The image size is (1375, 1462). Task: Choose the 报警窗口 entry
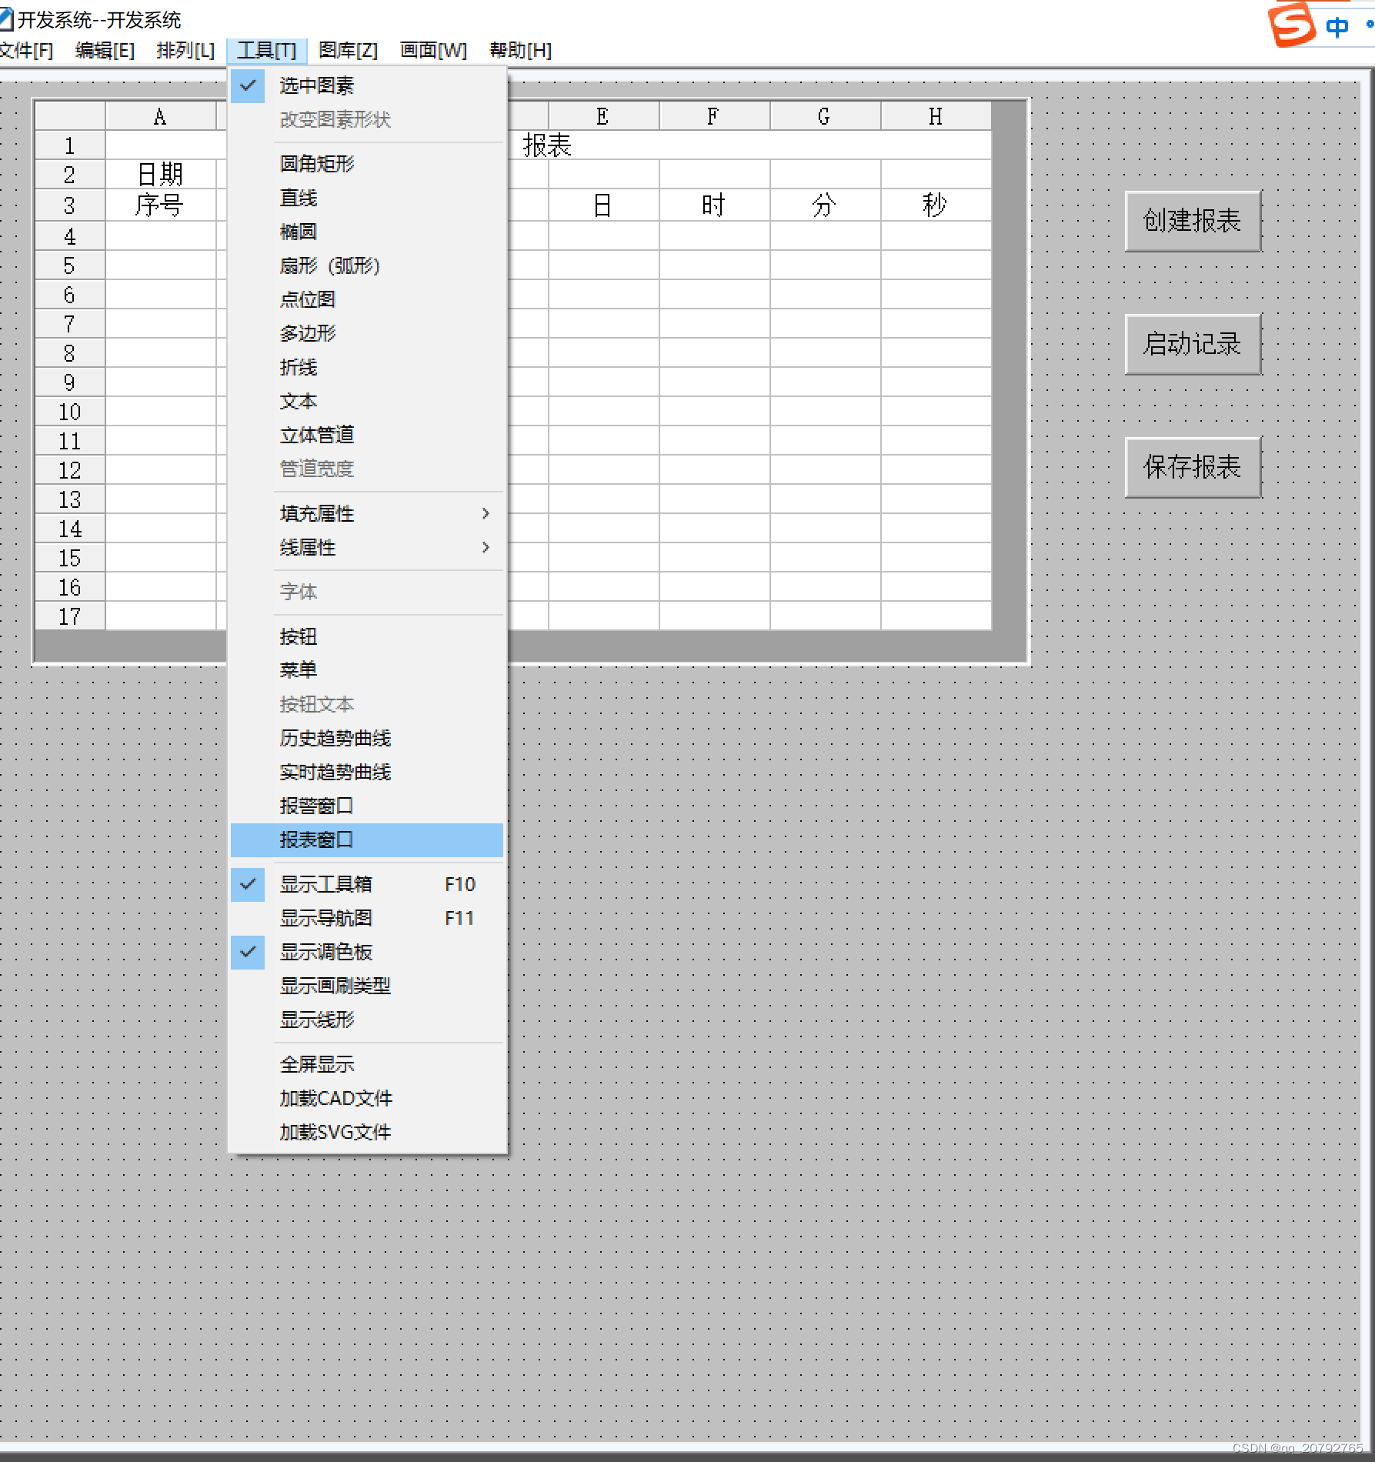[367, 806]
